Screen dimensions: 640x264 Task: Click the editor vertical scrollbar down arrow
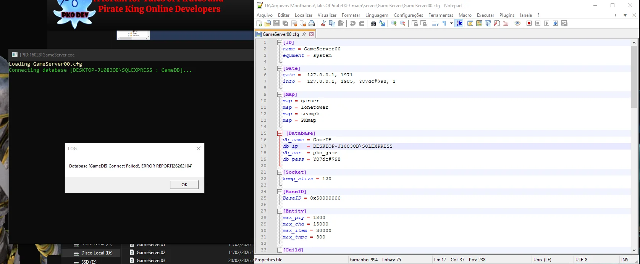pyautogui.click(x=634, y=250)
